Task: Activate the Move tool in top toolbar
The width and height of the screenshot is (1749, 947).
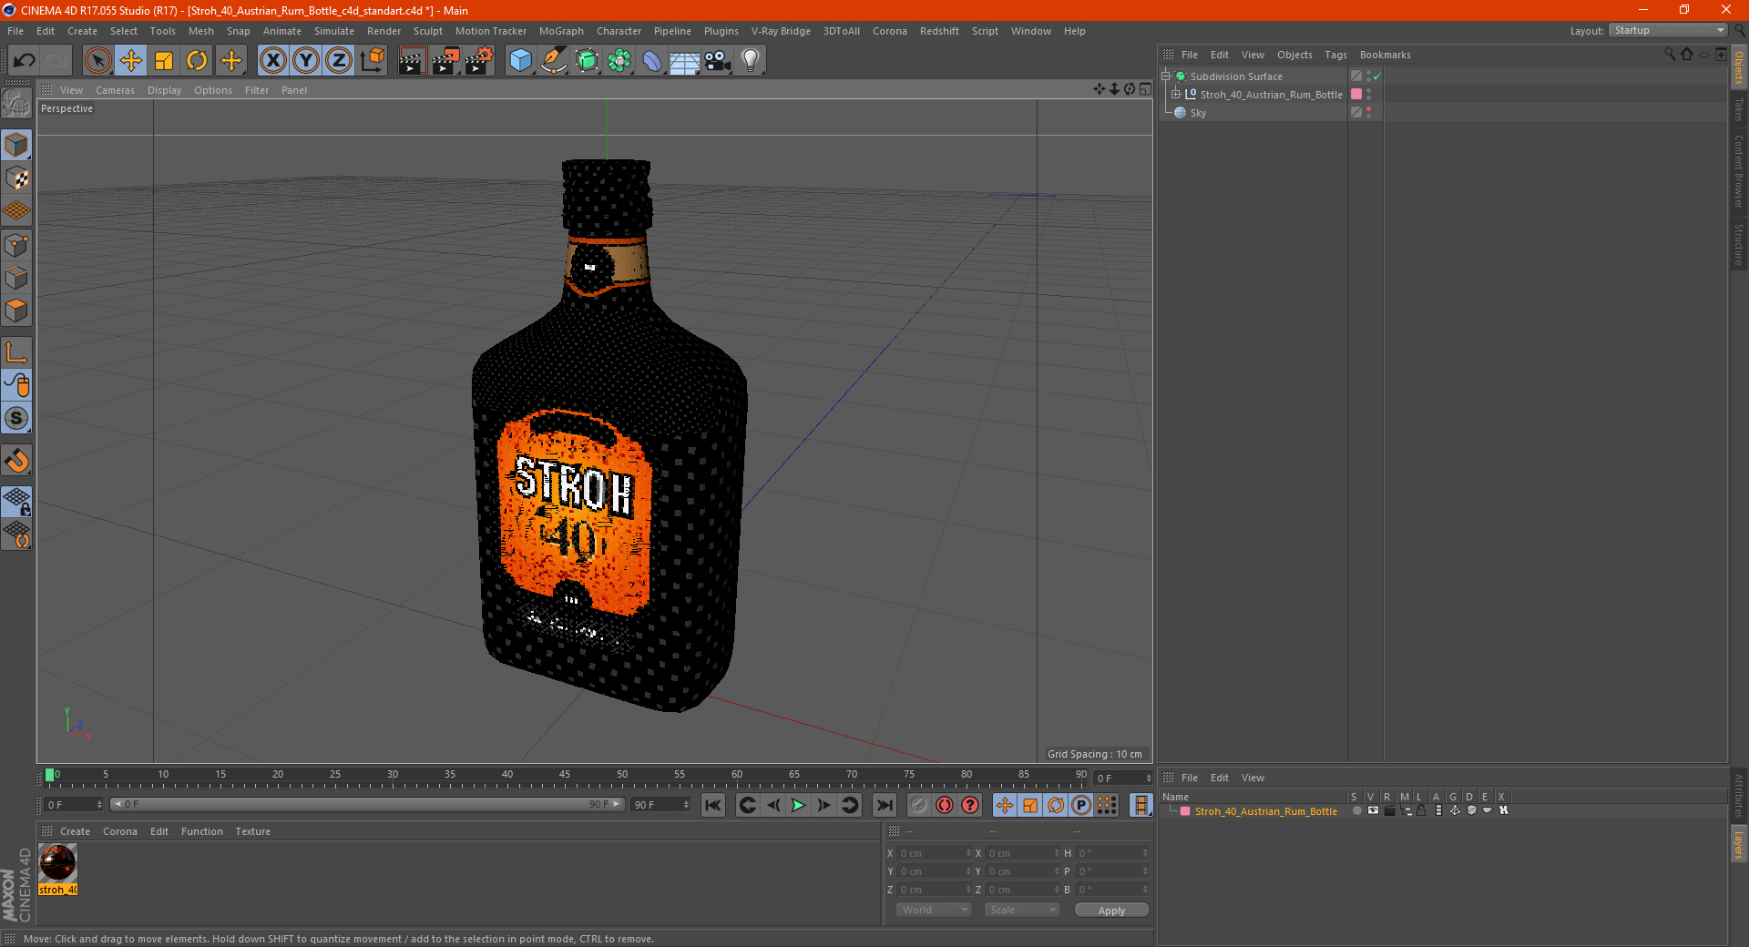Action: (131, 61)
